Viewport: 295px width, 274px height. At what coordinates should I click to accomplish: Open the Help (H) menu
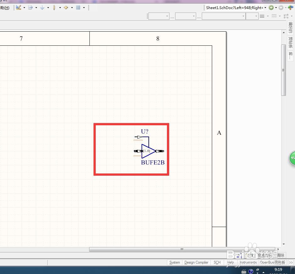click(x=5, y=8)
